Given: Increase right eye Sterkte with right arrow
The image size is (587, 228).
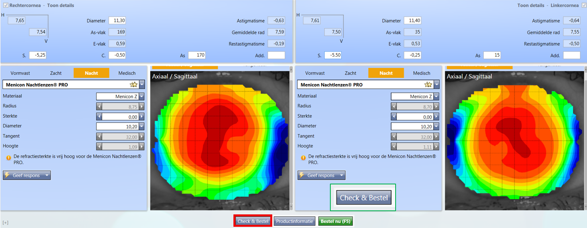Looking at the screenshot, I should tap(141, 117).
